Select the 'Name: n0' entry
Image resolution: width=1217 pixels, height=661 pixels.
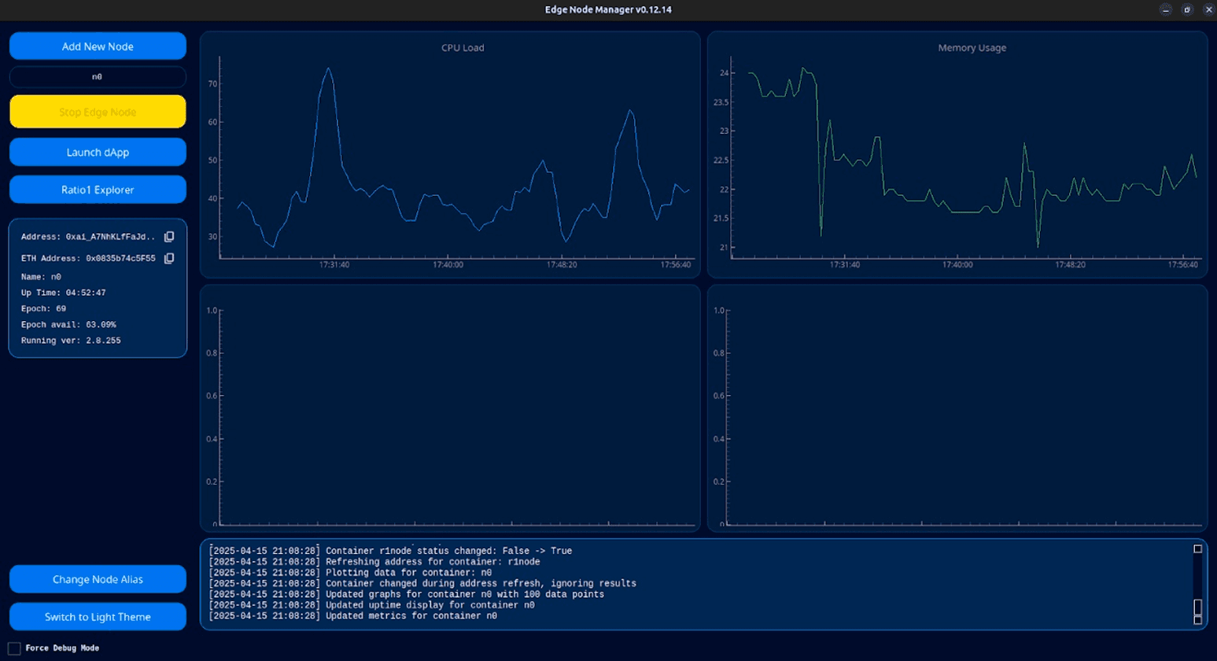click(41, 277)
